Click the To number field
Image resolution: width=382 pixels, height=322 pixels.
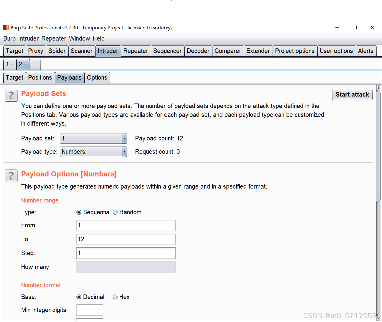pyautogui.click(x=126, y=239)
